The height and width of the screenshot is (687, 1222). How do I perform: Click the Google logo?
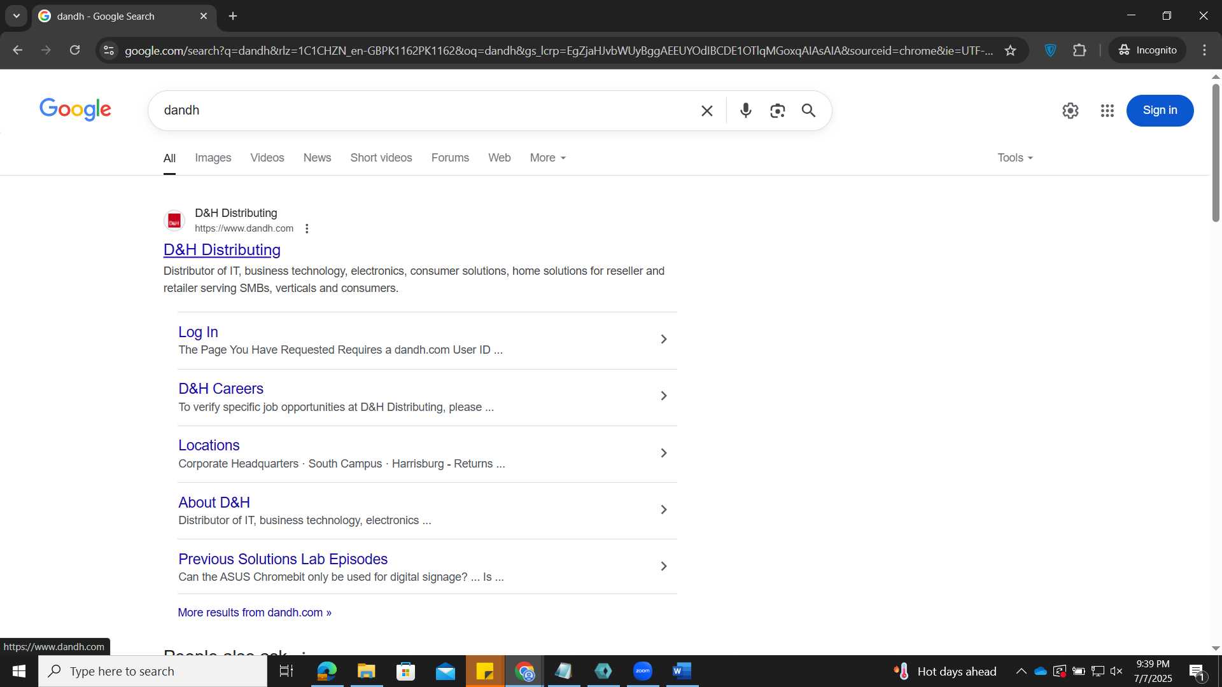(x=75, y=109)
